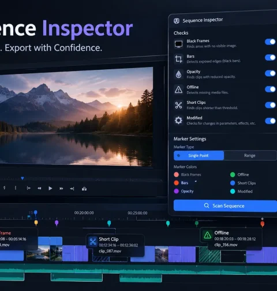Select the Range marker type
This screenshot has height=291, width=277.
[x=250, y=155]
